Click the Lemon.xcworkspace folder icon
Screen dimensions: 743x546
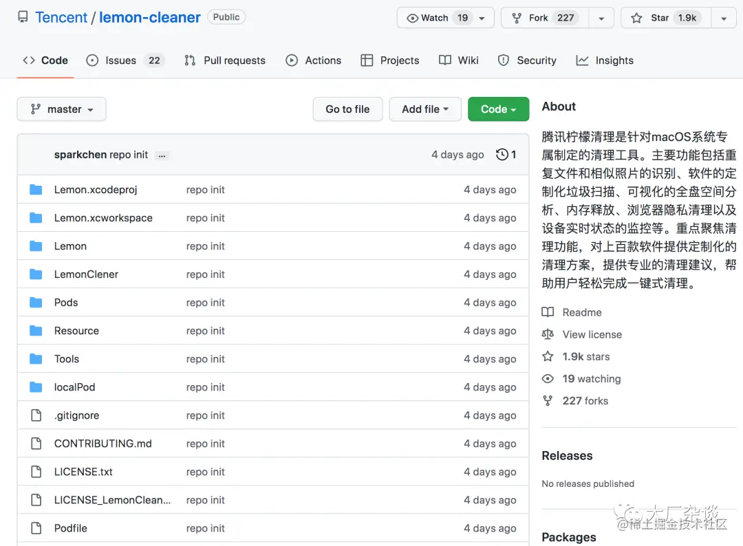pos(36,218)
